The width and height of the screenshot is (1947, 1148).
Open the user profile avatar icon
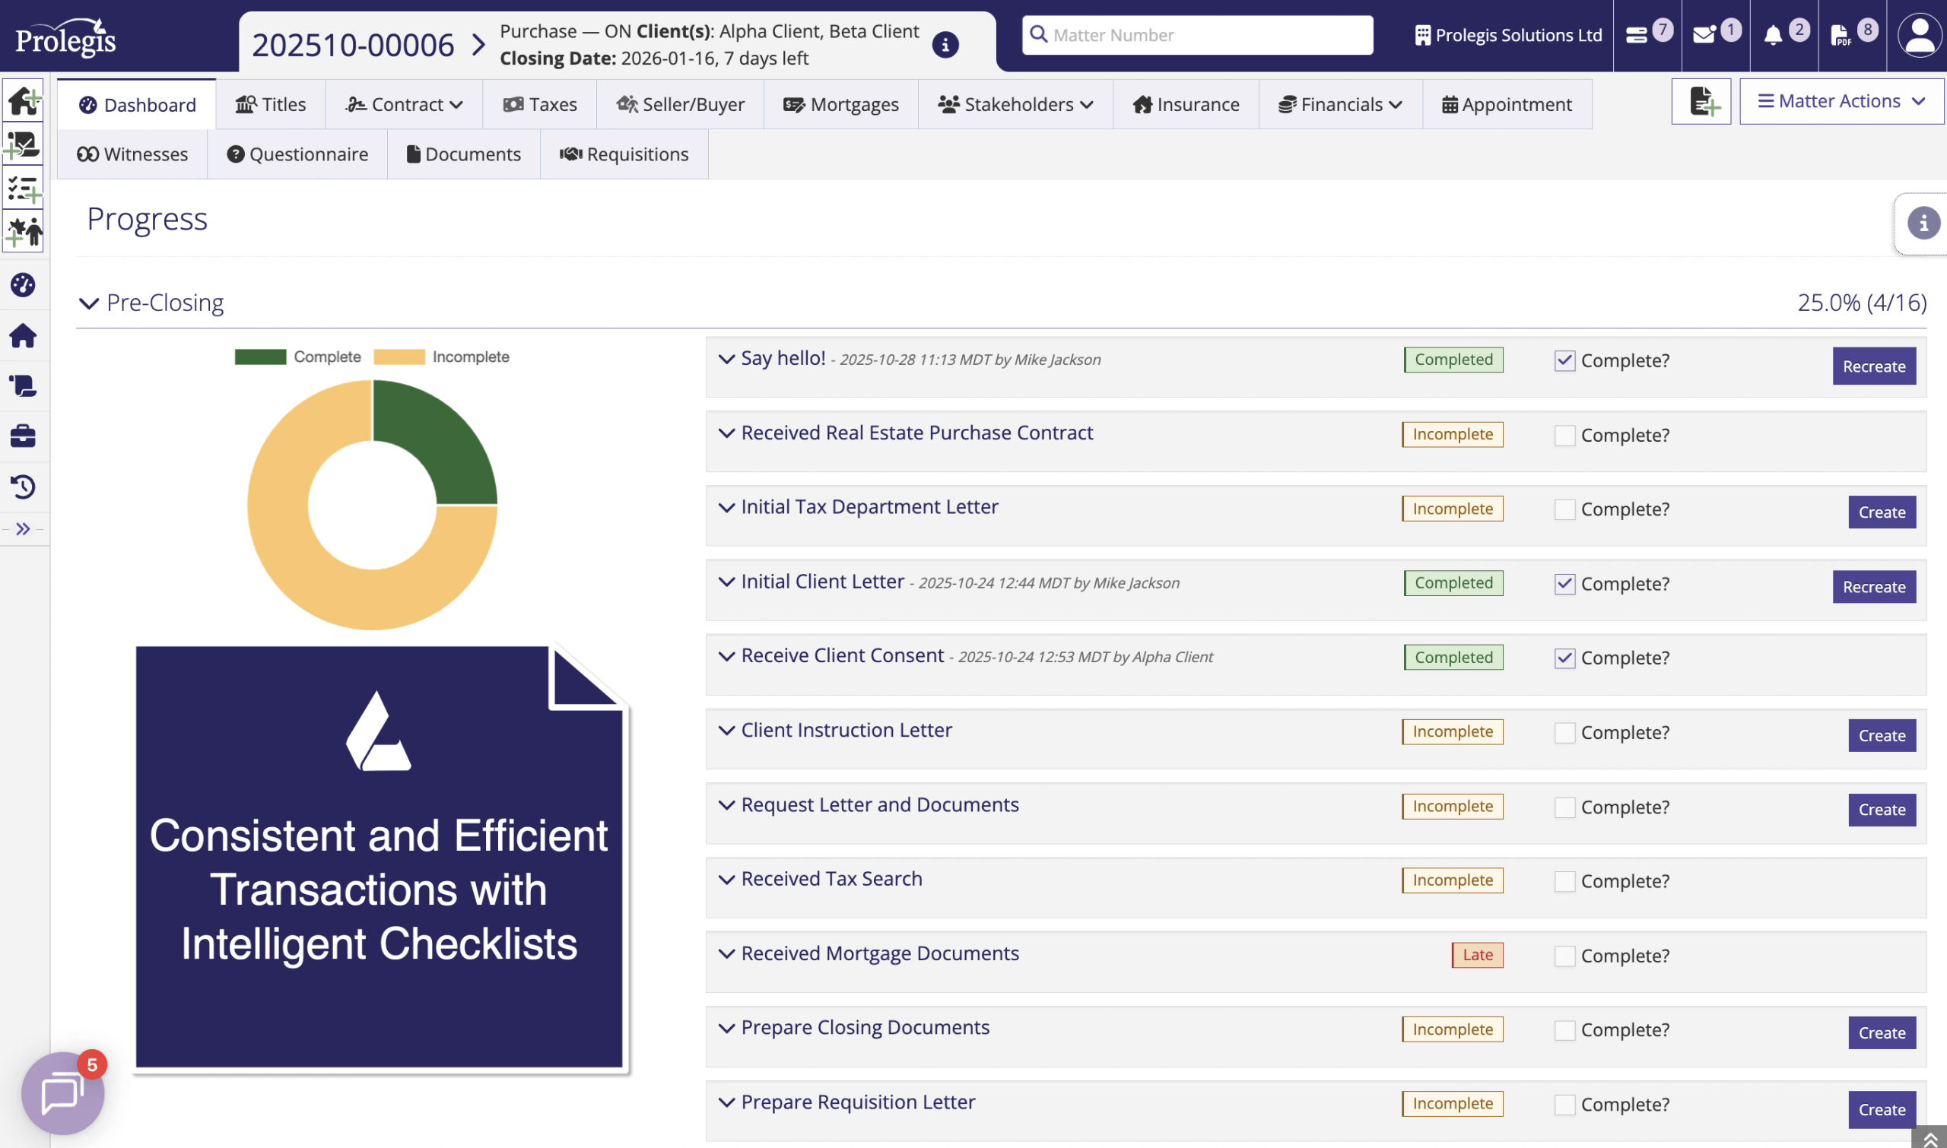click(x=1920, y=35)
